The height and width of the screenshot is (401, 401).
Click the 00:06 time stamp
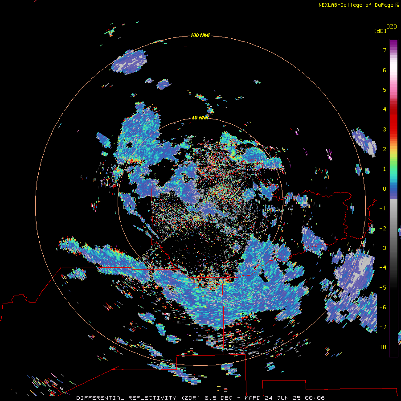click(x=315, y=398)
